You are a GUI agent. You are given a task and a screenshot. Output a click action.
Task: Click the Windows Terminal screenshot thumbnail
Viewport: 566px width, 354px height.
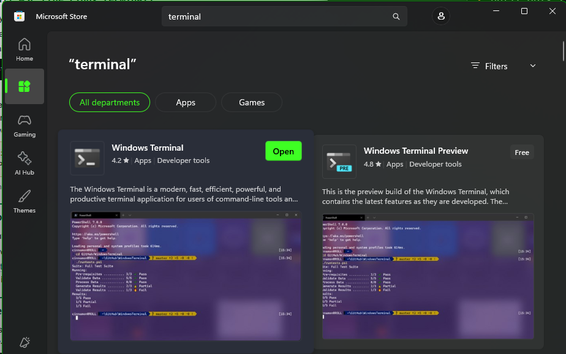pyautogui.click(x=186, y=276)
